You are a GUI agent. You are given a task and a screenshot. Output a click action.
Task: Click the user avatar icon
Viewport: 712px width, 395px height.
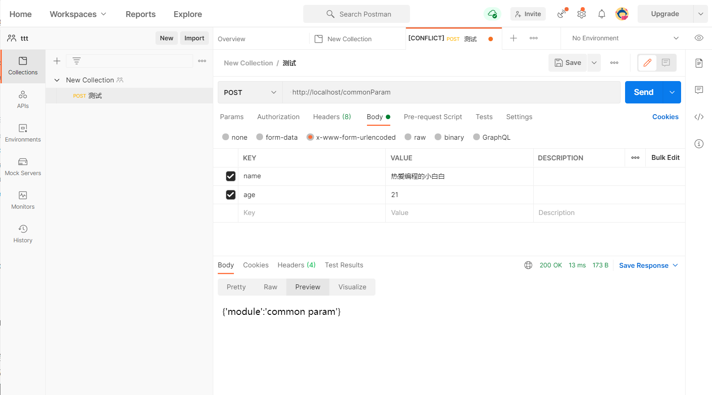[622, 14]
